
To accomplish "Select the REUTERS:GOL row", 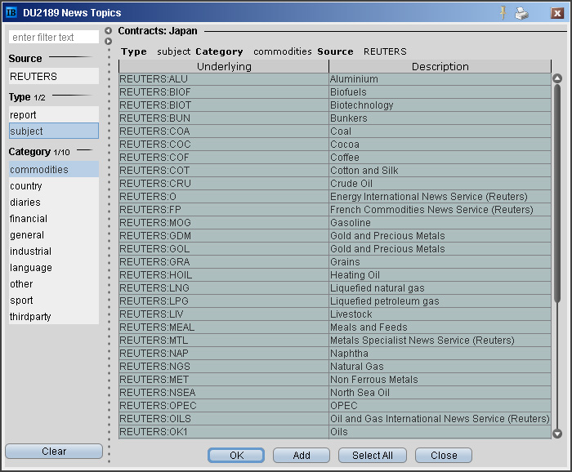I will pos(335,249).
